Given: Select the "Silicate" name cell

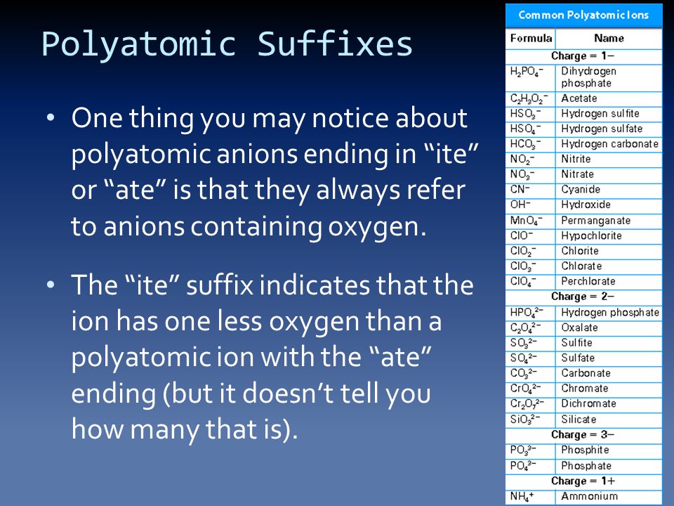Looking at the screenshot, I should click(609, 420).
